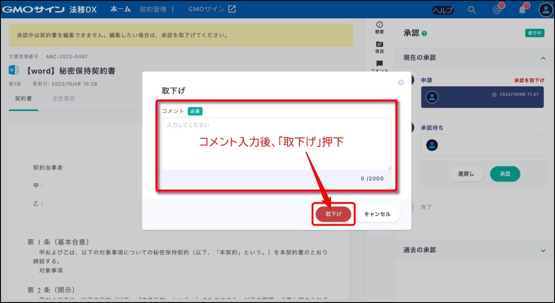The height and width of the screenshot is (303, 555).
Task: Close the 取下げ dialog with X icon
Action: pyautogui.click(x=401, y=82)
